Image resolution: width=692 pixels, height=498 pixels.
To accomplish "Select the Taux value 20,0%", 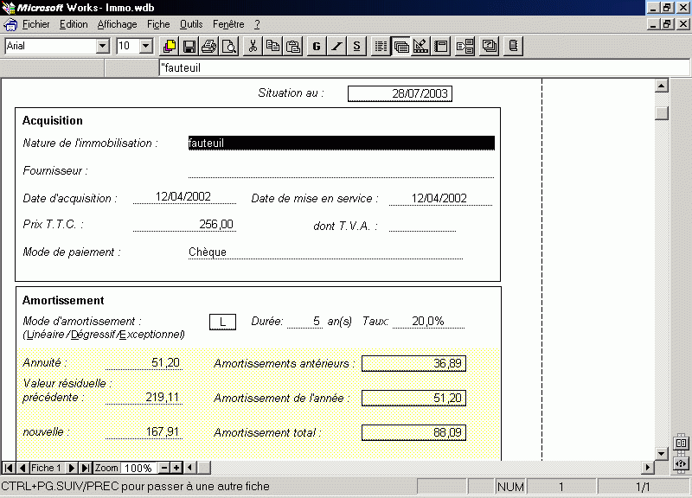I will pyautogui.click(x=428, y=321).
